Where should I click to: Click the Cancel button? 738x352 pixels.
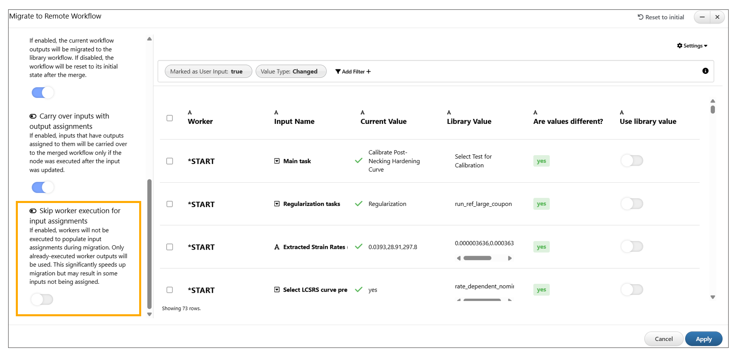coord(663,339)
